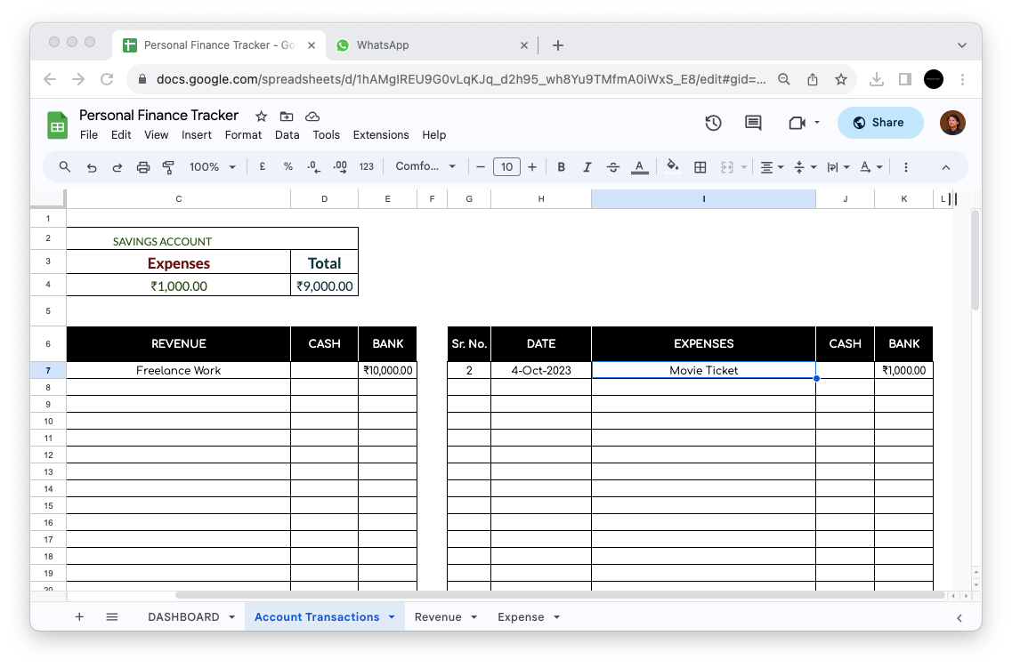The width and height of the screenshot is (1012, 668).
Task: Open version history clock icon
Action: (x=713, y=123)
